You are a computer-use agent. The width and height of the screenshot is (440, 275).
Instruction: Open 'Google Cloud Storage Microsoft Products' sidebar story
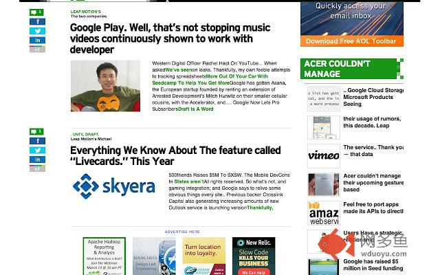tap(373, 97)
